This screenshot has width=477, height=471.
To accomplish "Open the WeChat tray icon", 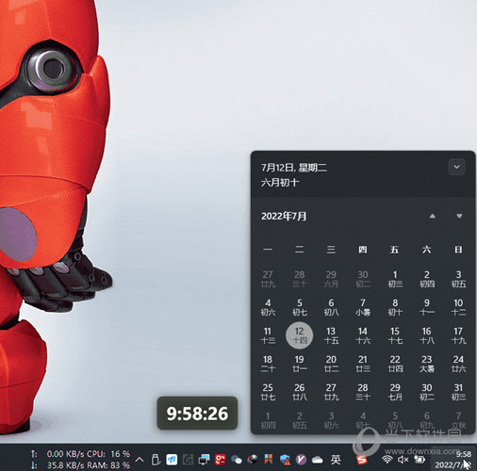I will coord(237,460).
